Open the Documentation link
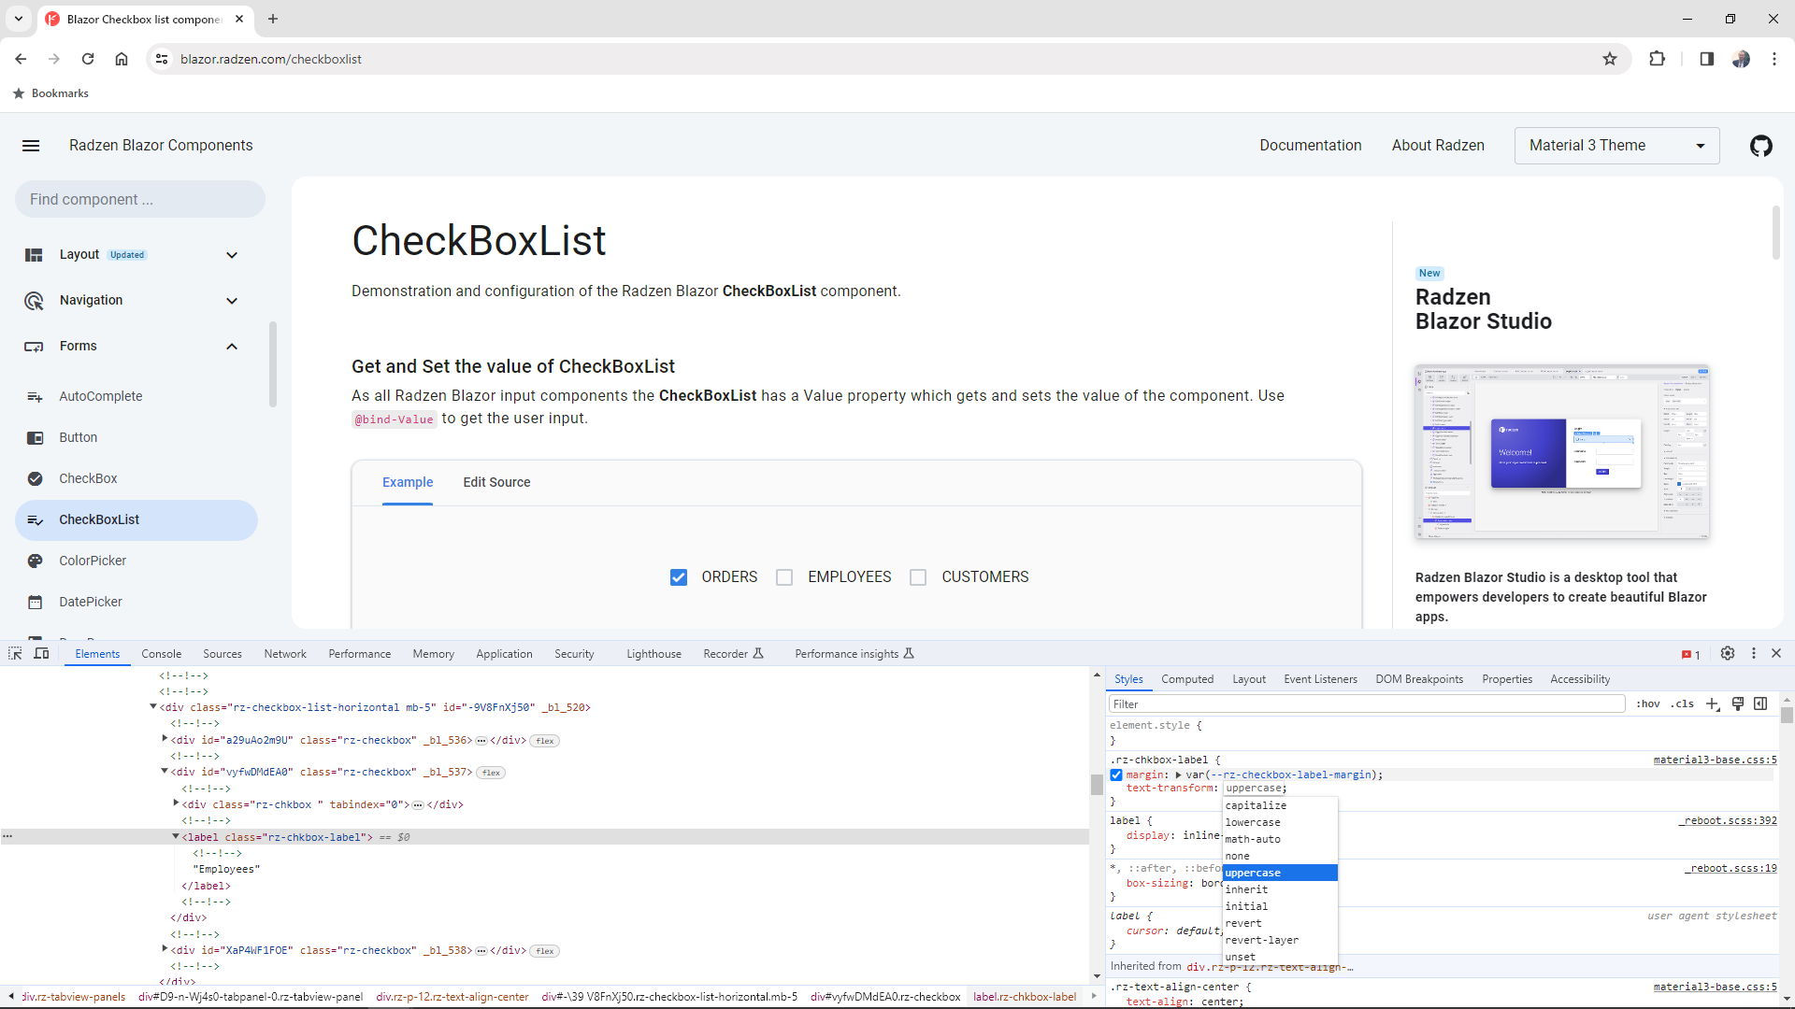The height and width of the screenshot is (1009, 1795). pyautogui.click(x=1310, y=146)
